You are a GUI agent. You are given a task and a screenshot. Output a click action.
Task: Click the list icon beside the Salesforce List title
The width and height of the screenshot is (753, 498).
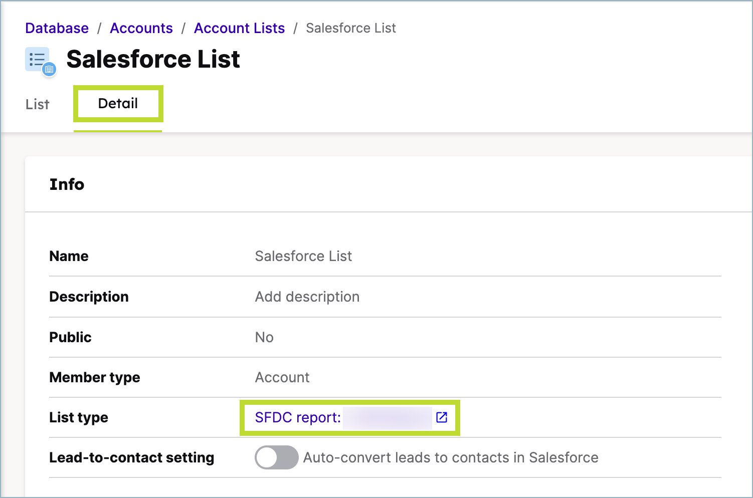pos(37,59)
